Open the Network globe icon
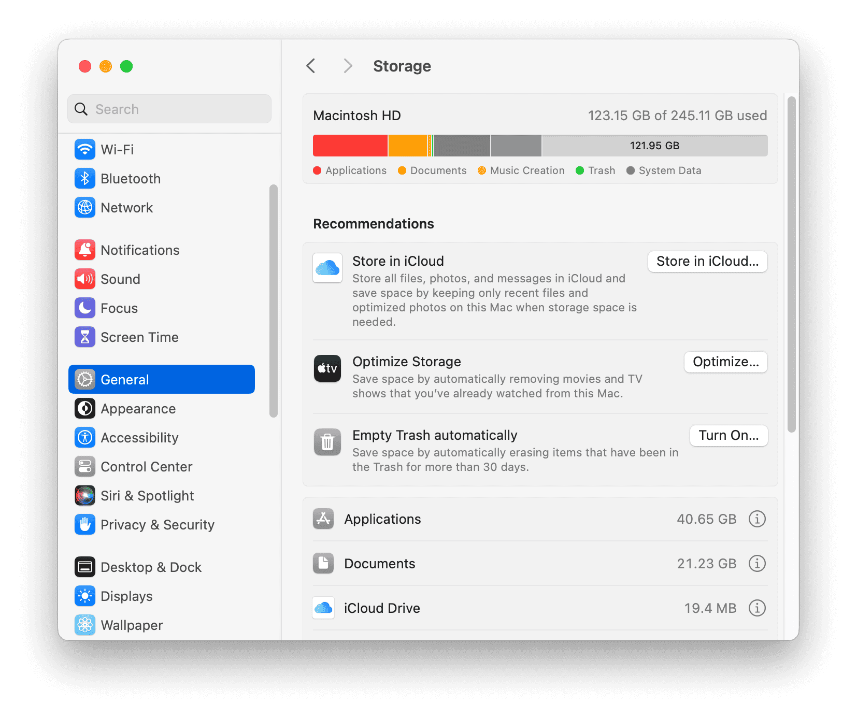The width and height of the screenshot is (857, 717). (85, 208)
